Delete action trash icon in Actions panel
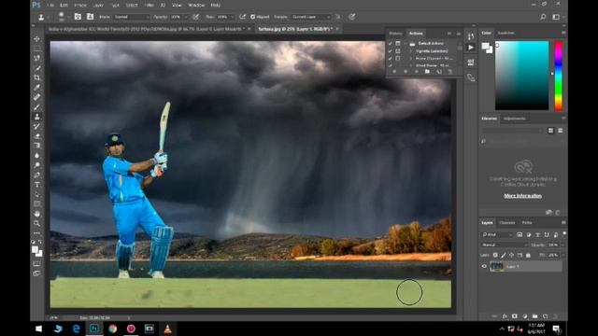 click(x=449, y=72)
